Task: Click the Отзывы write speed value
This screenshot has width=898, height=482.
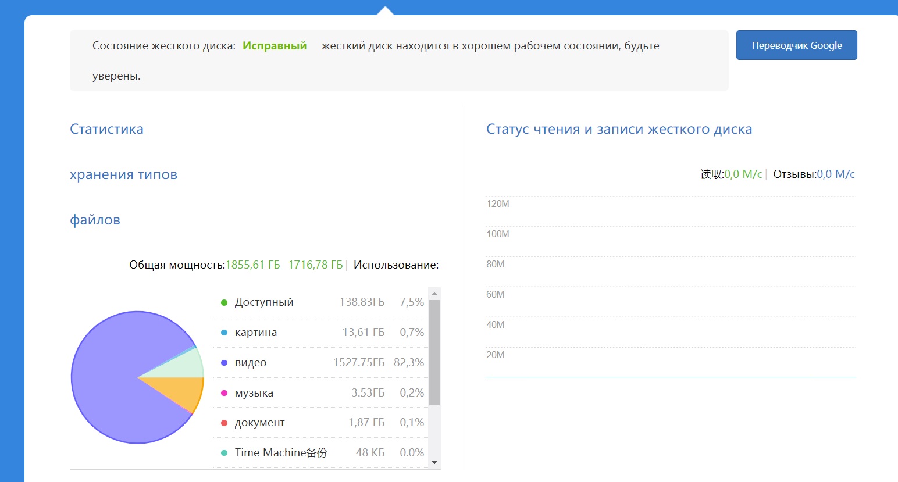Action: [x=836, y=174]
